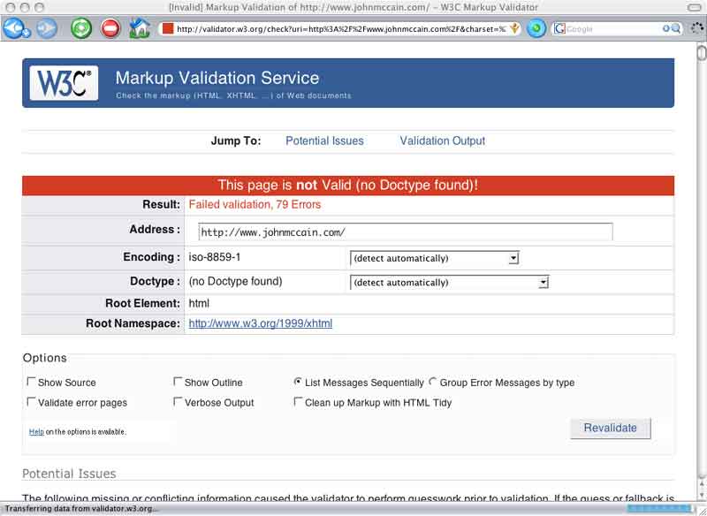707x516 pixels.
Task: Enable the Verbose Output checkbox
Action: (178, 401)
